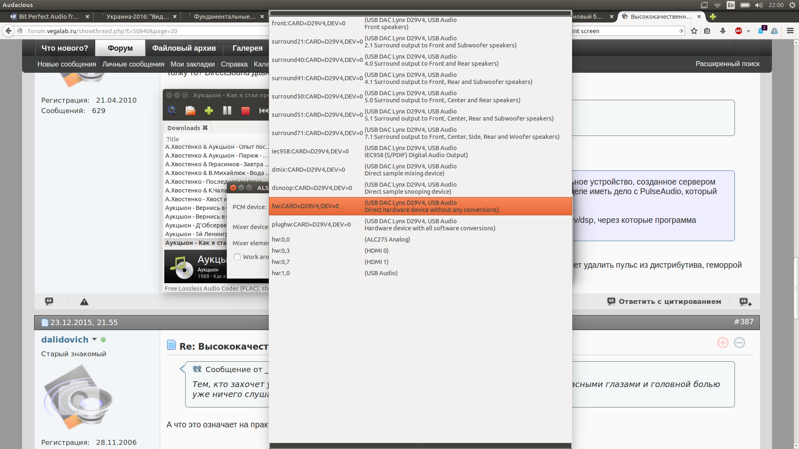Image resolution: width=799 pixels, height=449 pixels.
Task: Report post with the warning triangle icon
Action: 84,302
